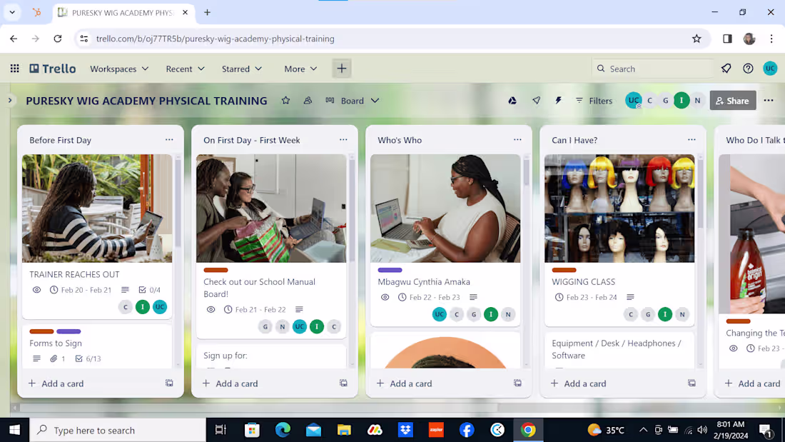Open Dropbox from the Windows taskbar
Viewport: 785px width, 442px height.
tap(405, 430)
